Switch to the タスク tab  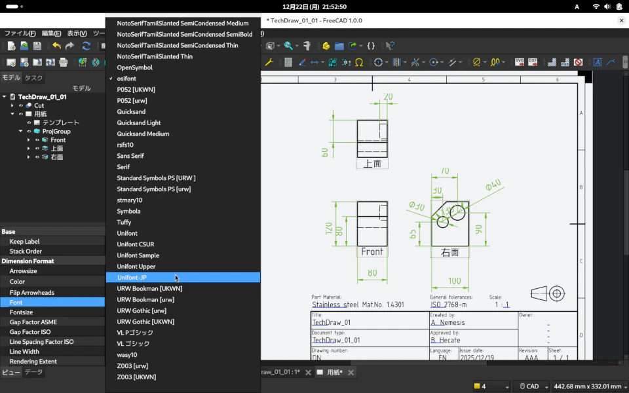pos(33,78)
